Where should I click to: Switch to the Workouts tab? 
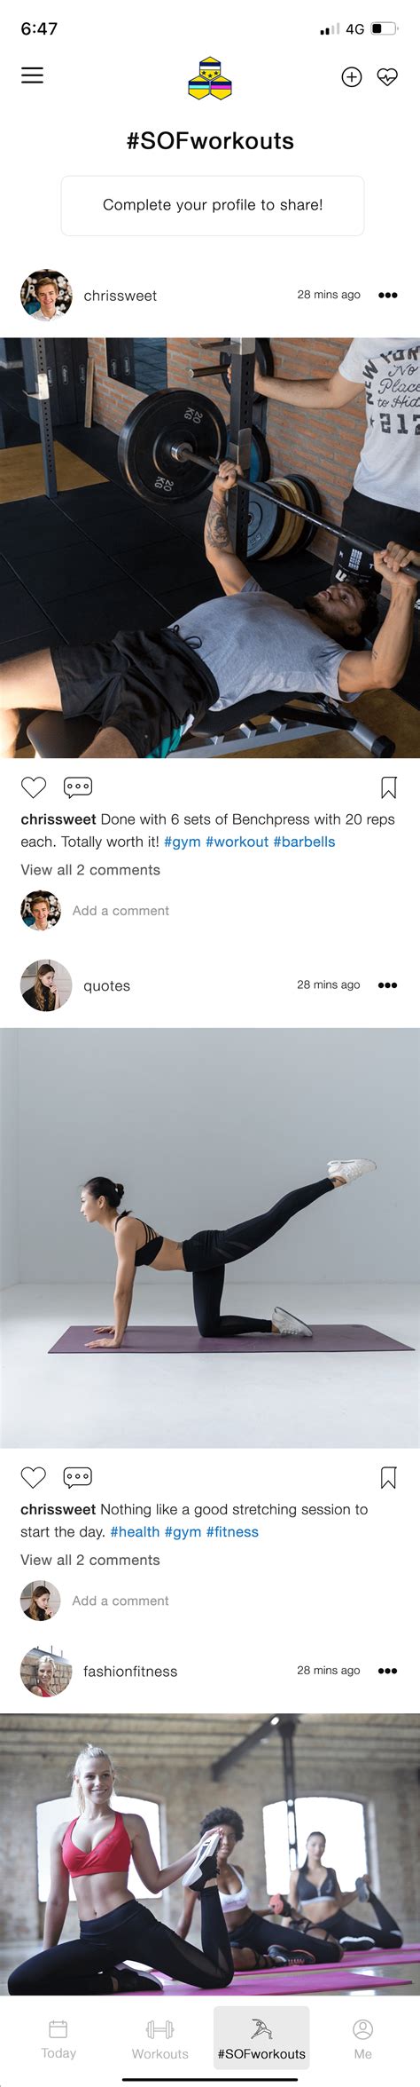click(160, 2038)
